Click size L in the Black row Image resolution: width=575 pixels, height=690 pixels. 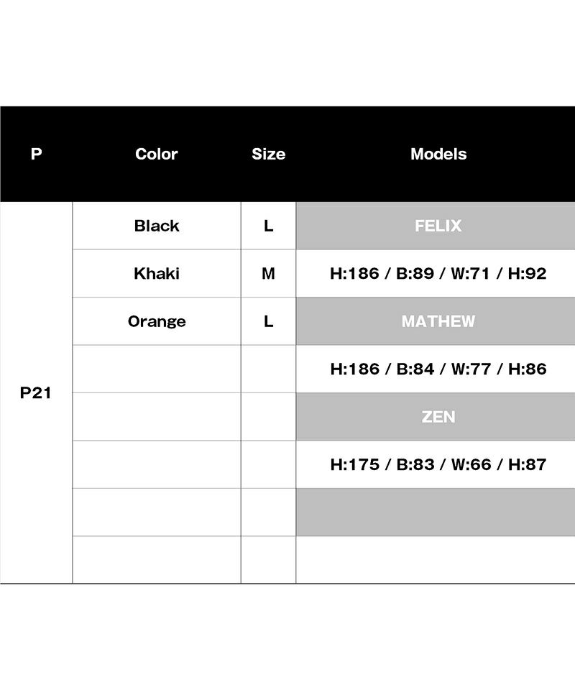[x=268, y=226]
